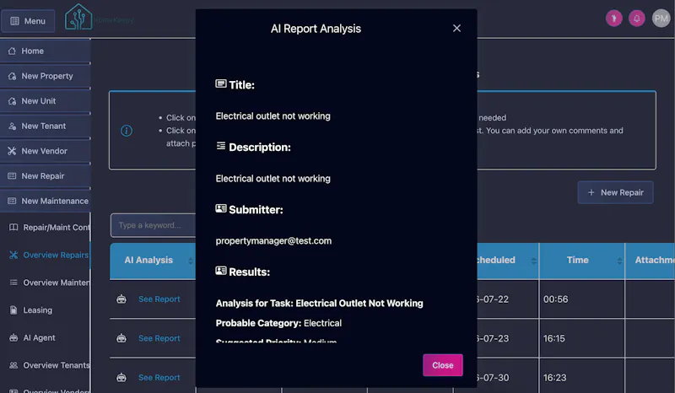Click robot icon in 00:56 row
Image resolution: width=675 pixels, height=393 pixels.
121,299
